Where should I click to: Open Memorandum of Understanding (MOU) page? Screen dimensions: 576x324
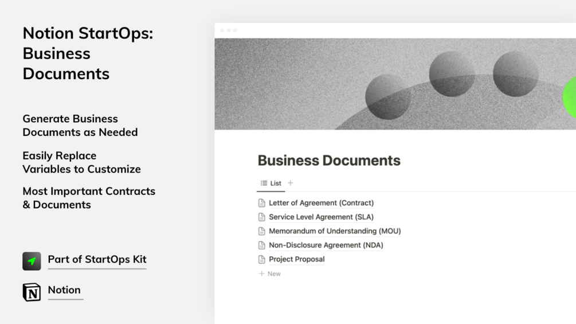335,231
